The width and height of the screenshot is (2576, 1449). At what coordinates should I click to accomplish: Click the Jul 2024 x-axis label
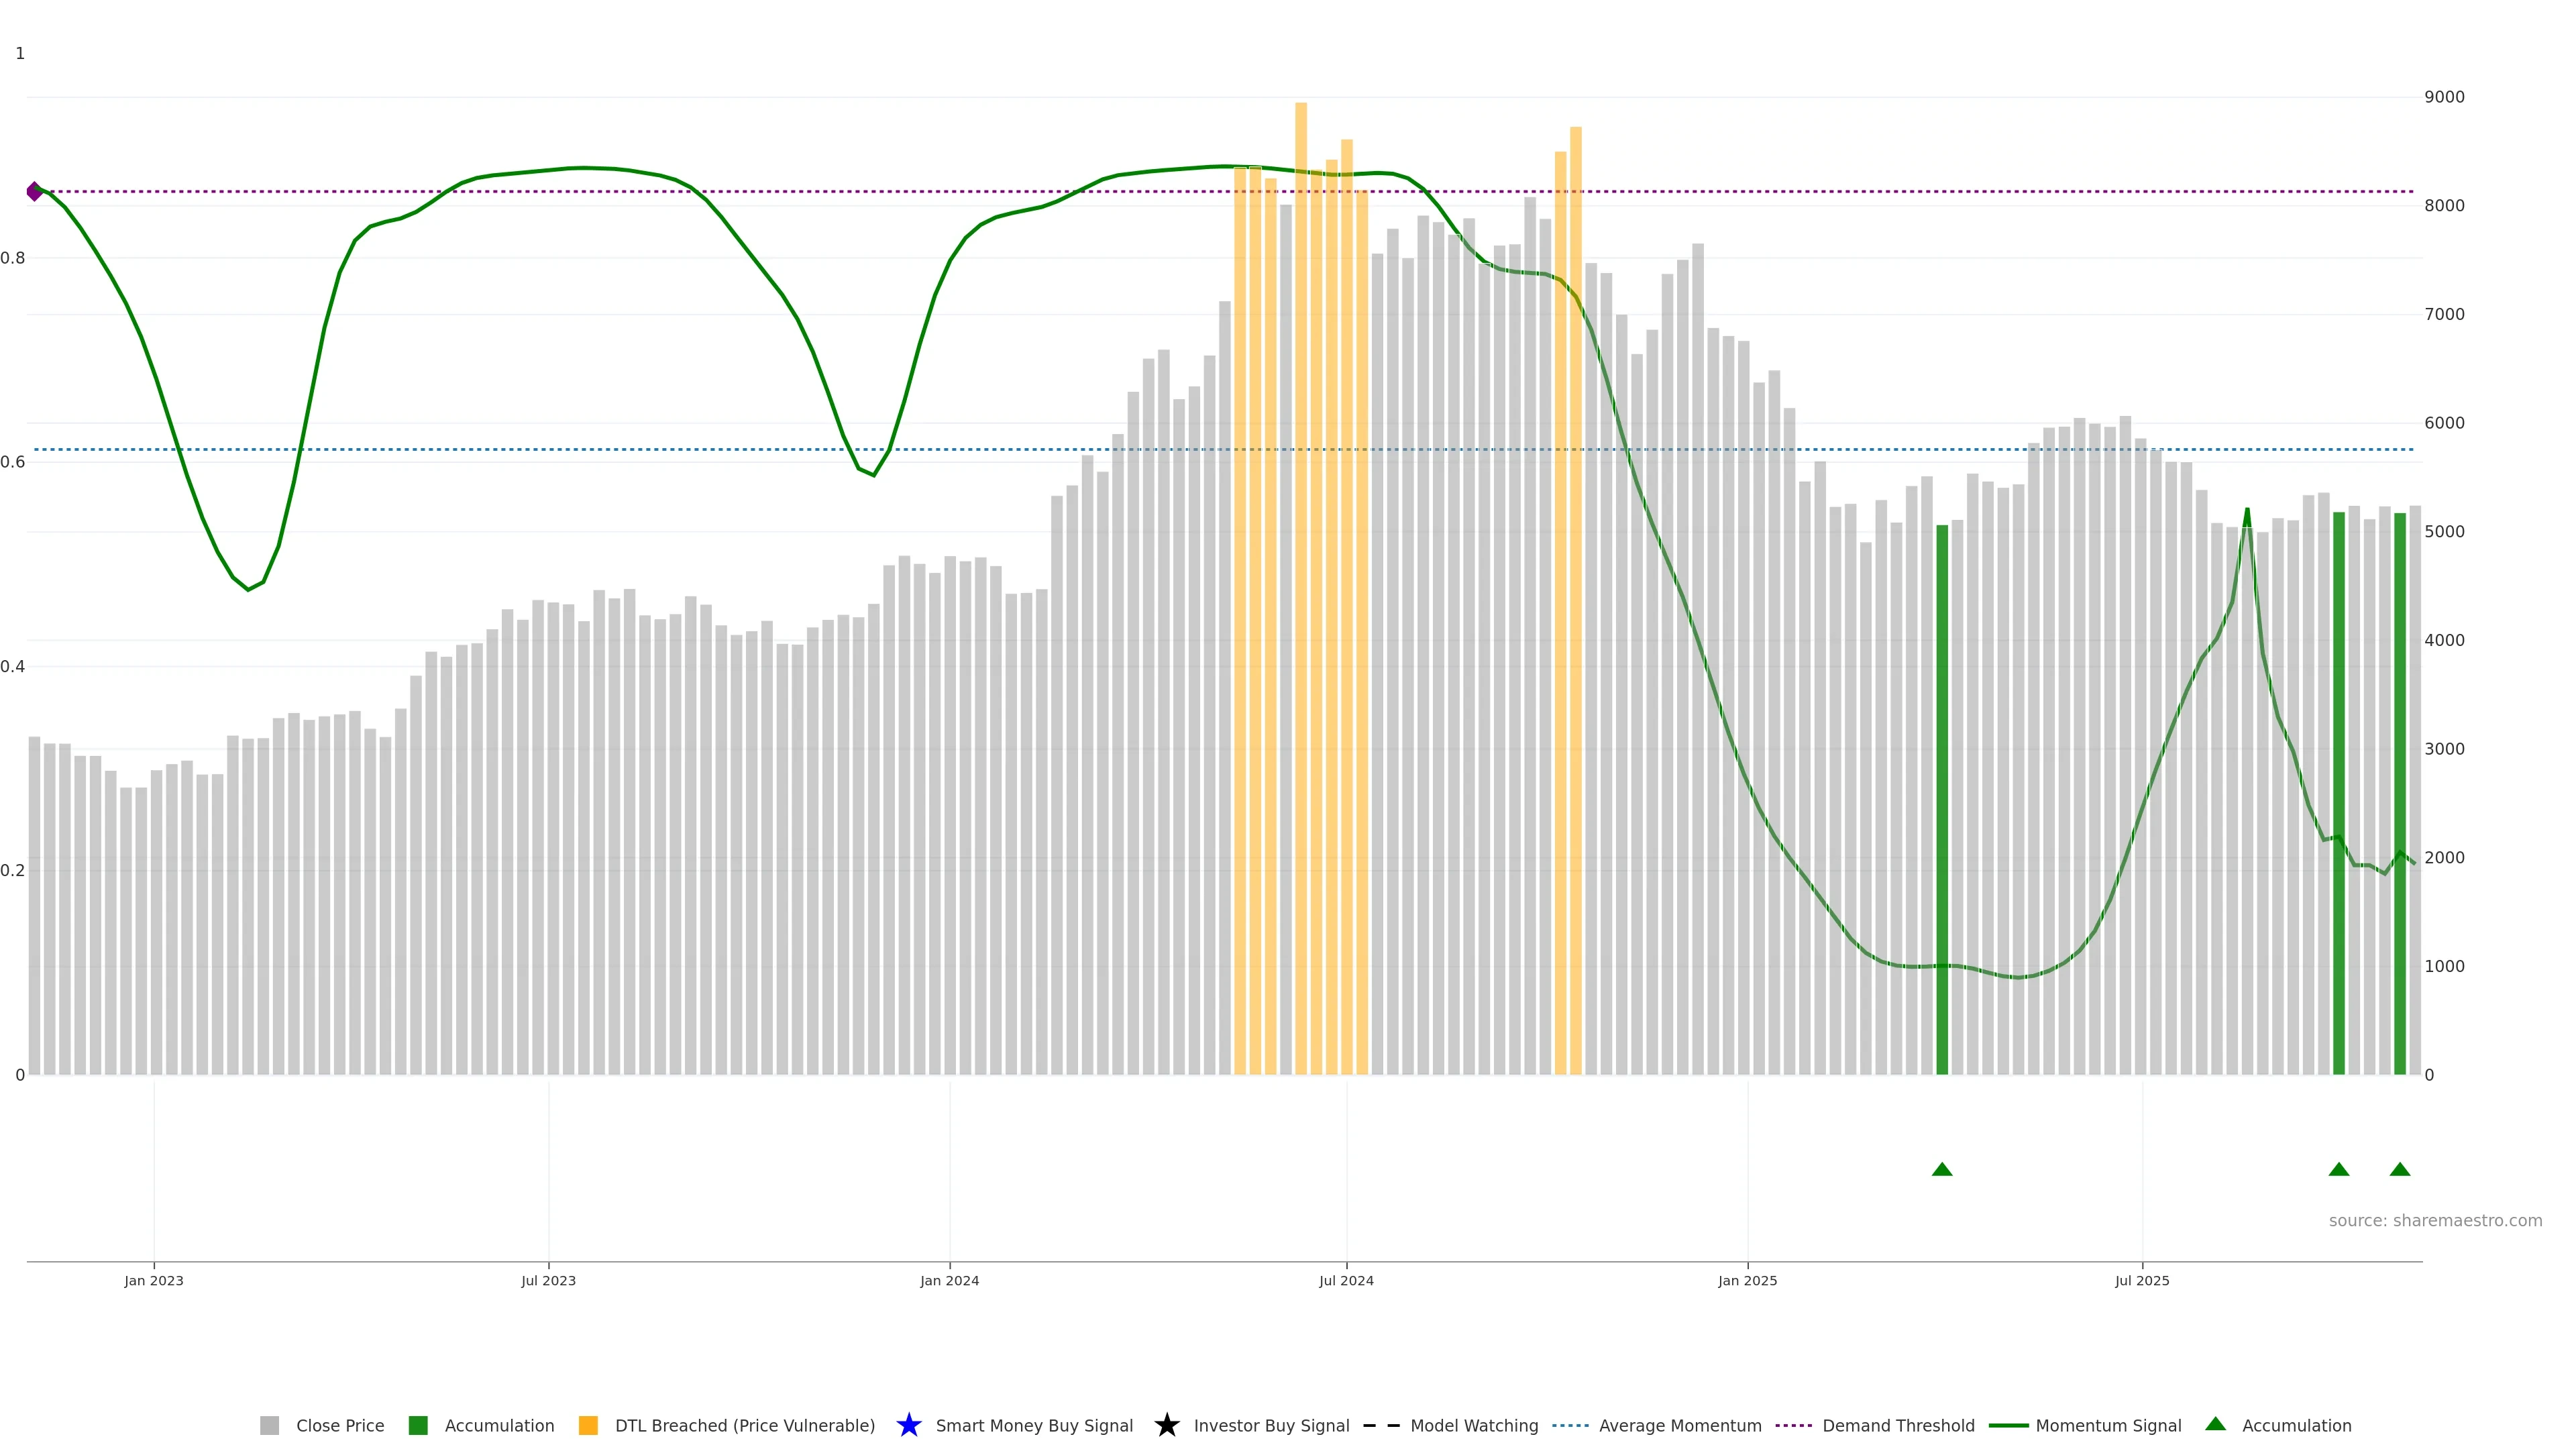point(1346,1281)
